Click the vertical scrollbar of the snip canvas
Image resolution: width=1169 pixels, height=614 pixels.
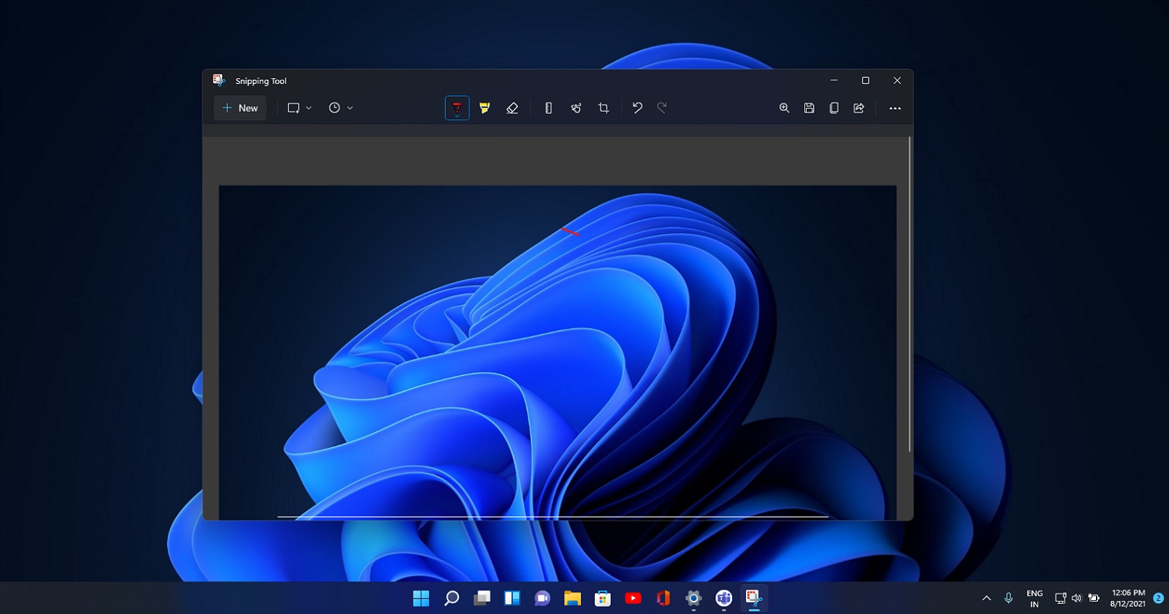910,294
